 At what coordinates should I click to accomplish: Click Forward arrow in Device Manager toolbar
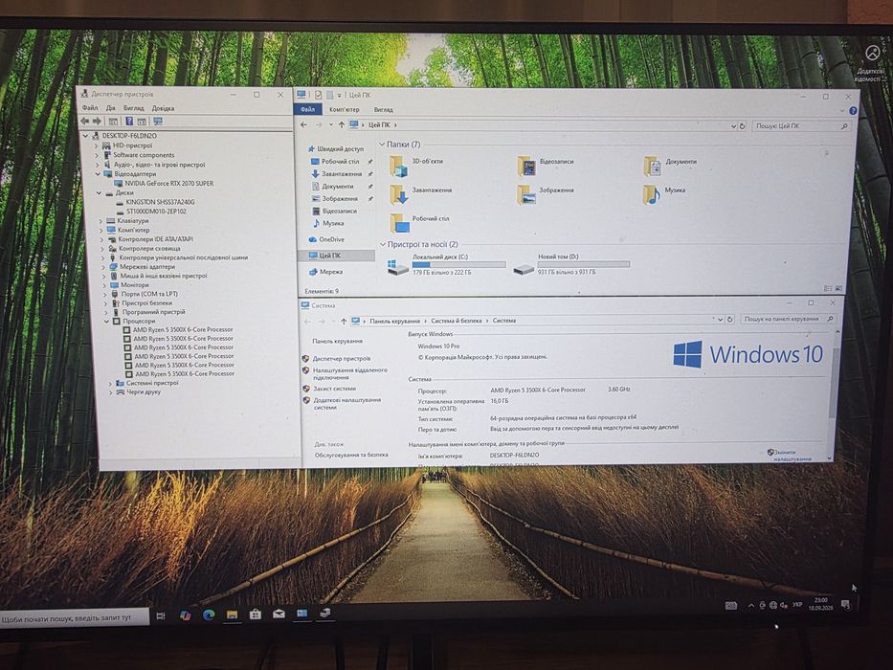coord(97,121)
